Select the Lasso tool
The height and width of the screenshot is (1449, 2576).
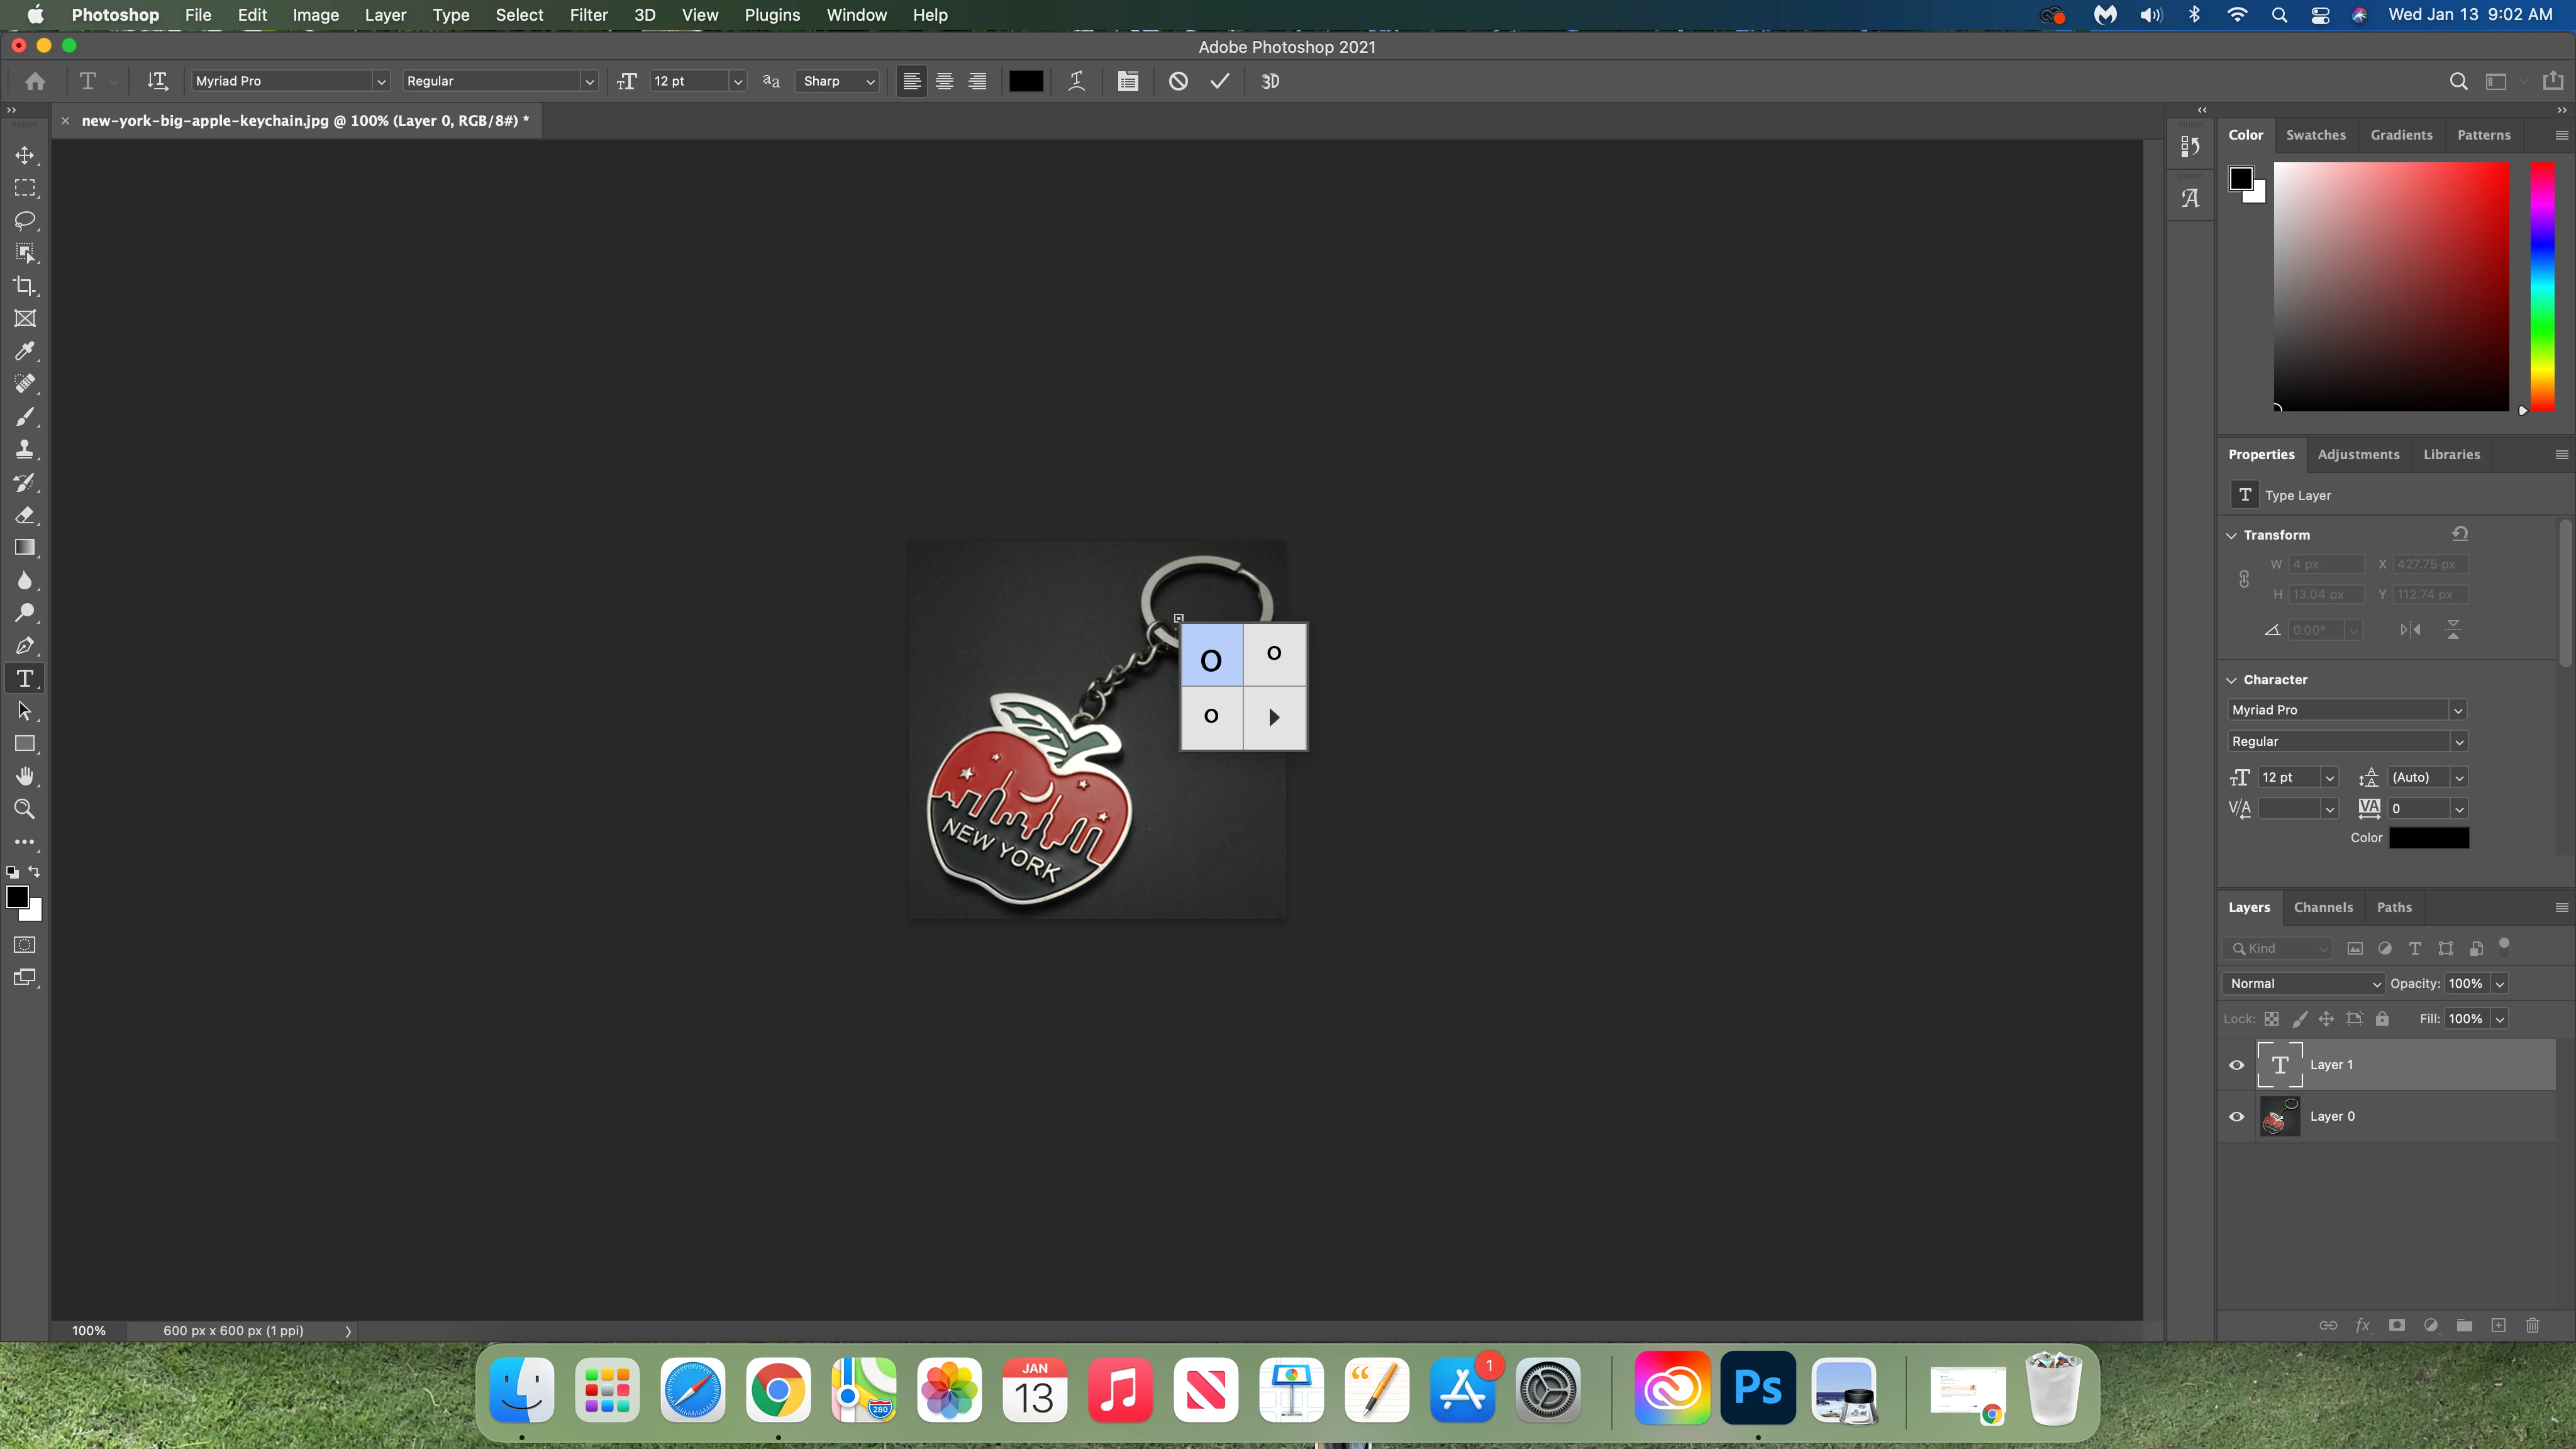click(x=25, y=220)
